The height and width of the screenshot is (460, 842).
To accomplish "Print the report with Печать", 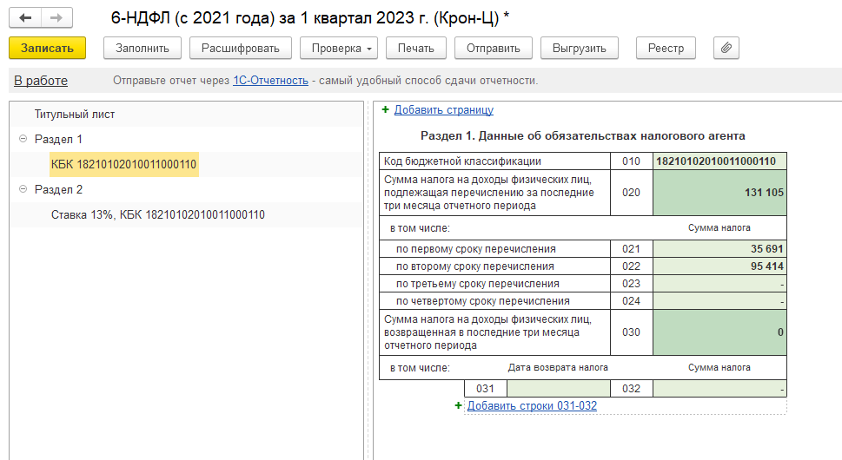I will coord(415,48).
